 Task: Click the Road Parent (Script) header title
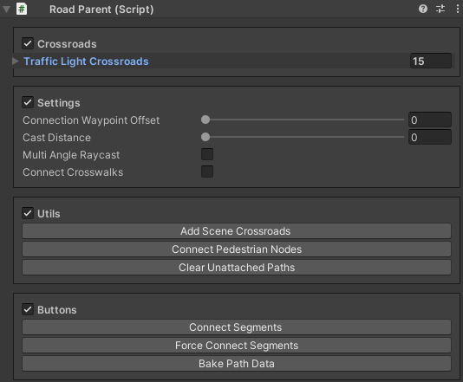pos(101,10)
